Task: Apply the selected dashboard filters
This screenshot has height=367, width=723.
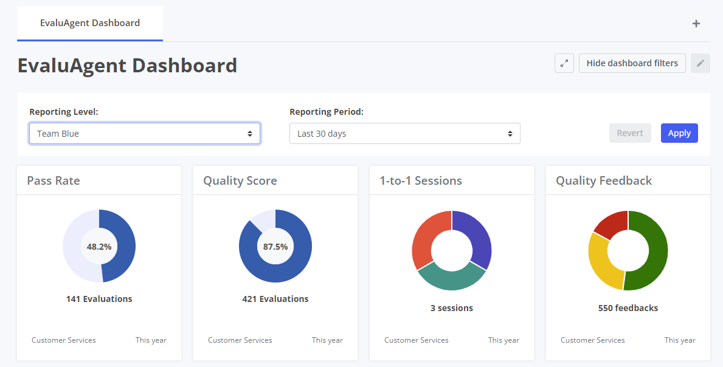Action: click(679, 132)
